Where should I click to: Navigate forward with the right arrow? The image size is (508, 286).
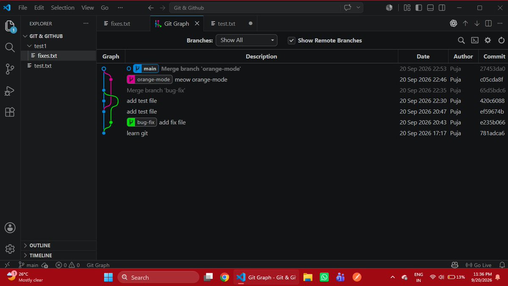tap(163, 8)
